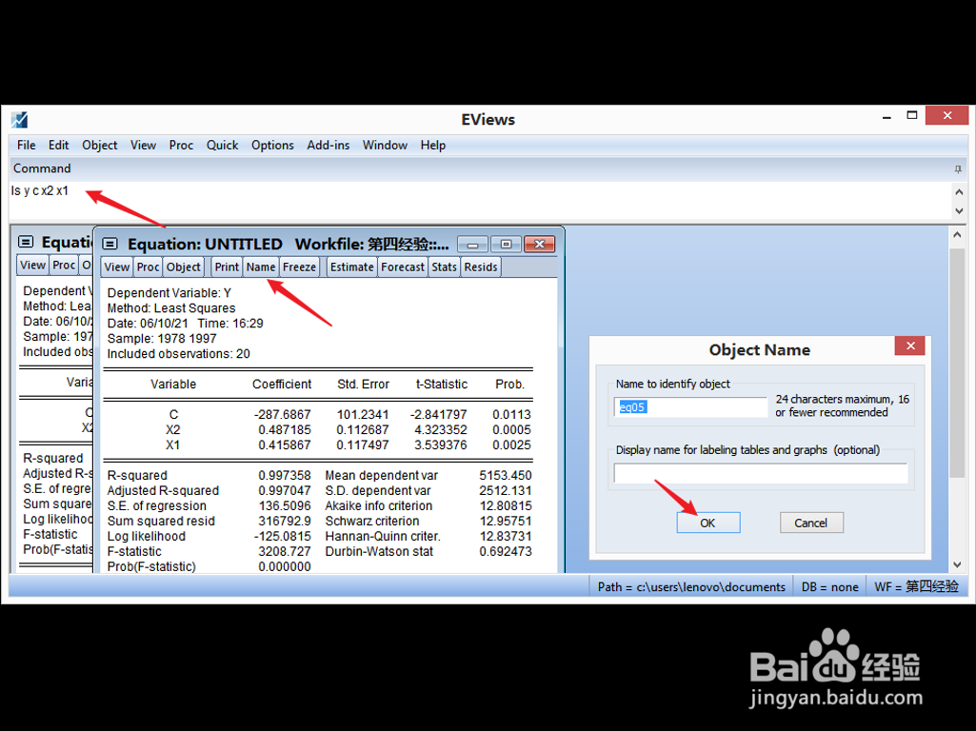Click Proc in UNTITLED equation toolbar
The width and height of the screenshot is (976, 731).
click(149, 267)
